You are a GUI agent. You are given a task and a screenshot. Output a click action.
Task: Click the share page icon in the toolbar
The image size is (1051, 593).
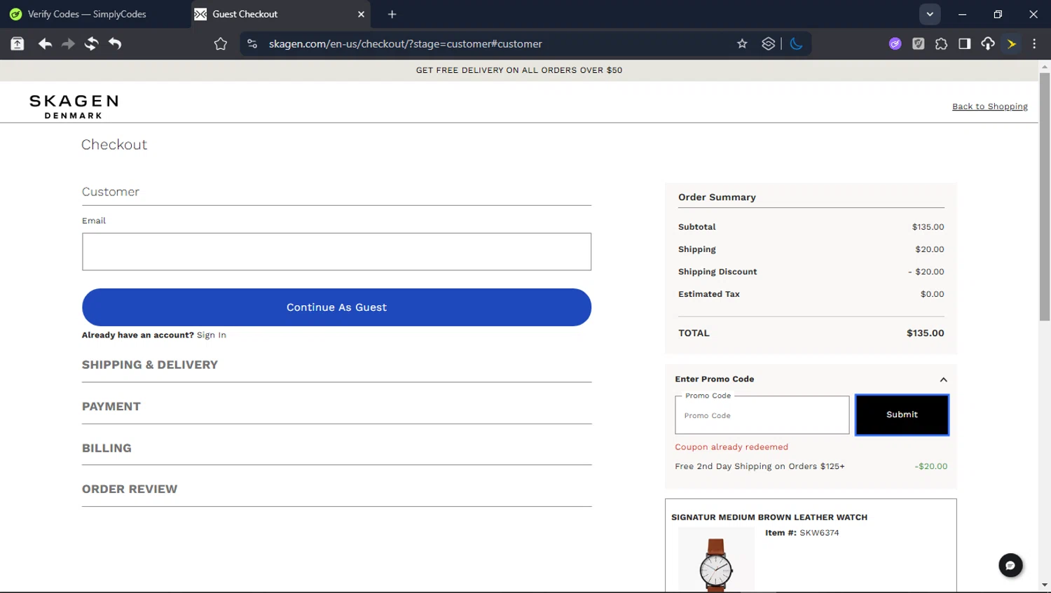coord(18,43)
